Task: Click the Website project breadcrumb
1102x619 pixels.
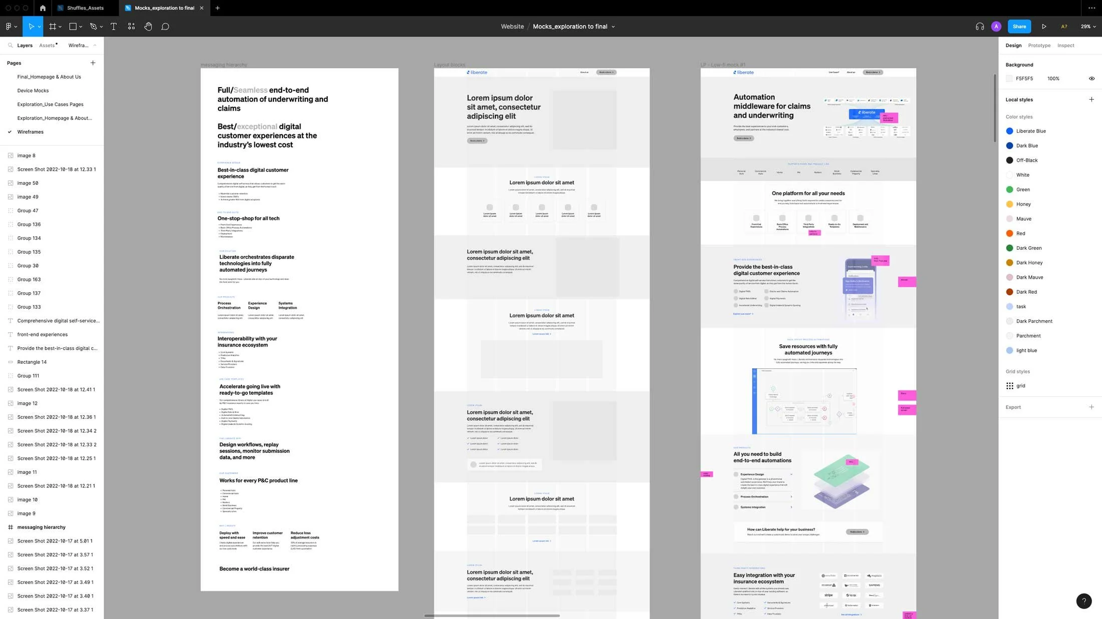Action: point(512,27)
